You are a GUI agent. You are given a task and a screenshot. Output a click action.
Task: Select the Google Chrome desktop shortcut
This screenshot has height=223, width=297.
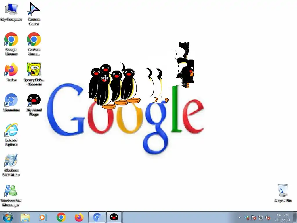11,44
